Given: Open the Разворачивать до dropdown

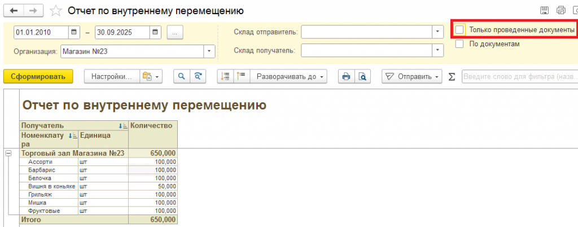Looking at the screenshot, I should point(288,77).
